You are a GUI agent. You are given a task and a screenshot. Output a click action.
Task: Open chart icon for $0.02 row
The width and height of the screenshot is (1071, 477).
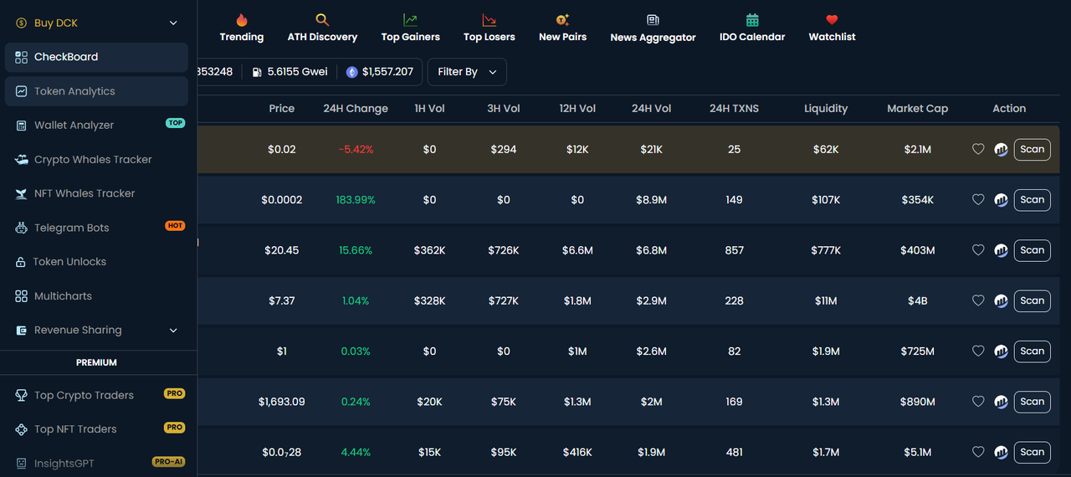tap(1001, 150)
